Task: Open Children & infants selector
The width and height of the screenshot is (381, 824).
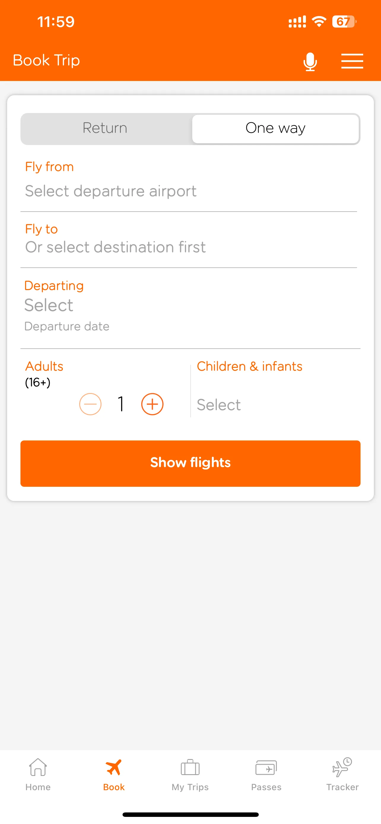Action: coord(219,405)
